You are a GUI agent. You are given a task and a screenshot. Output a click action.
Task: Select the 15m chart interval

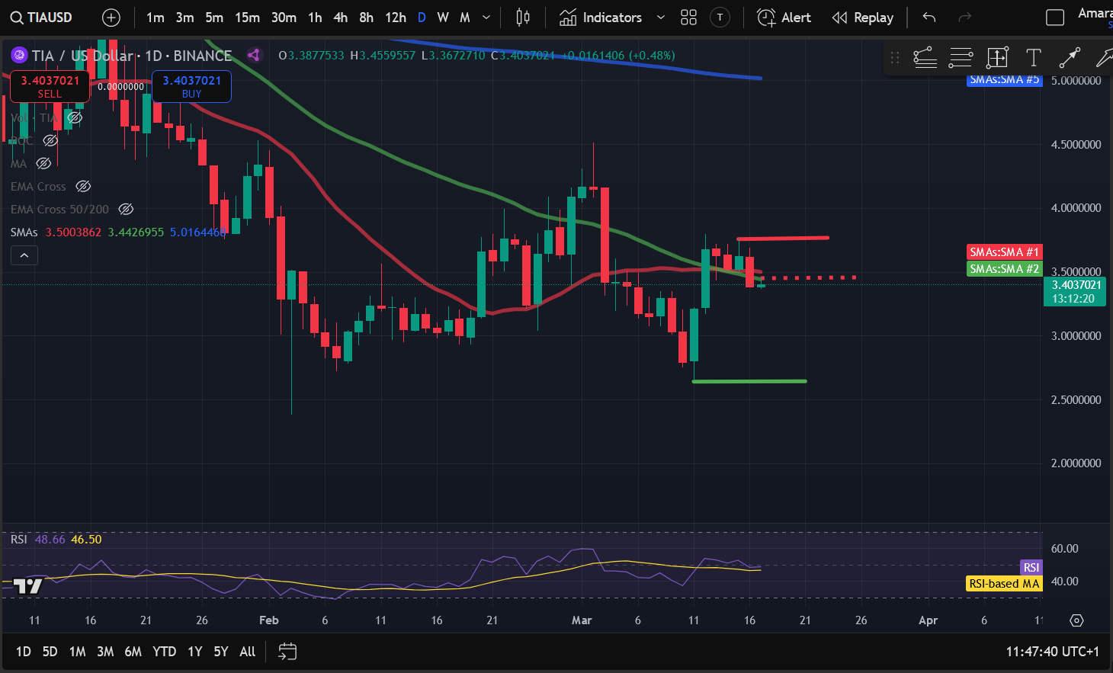(247, 18)
